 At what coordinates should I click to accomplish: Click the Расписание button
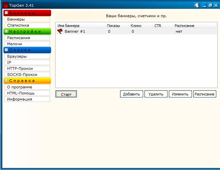pos(205,94)
